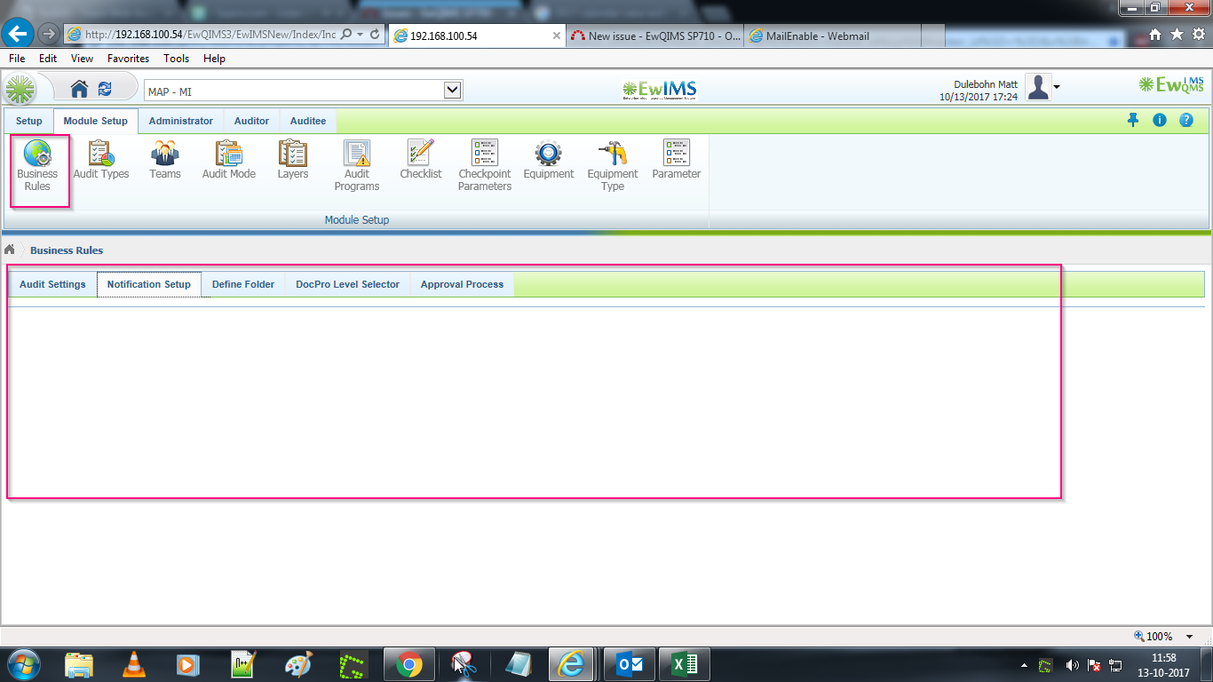Show hidden system tray icons arrow
Screen dimensions: 1213x682
1024,664
